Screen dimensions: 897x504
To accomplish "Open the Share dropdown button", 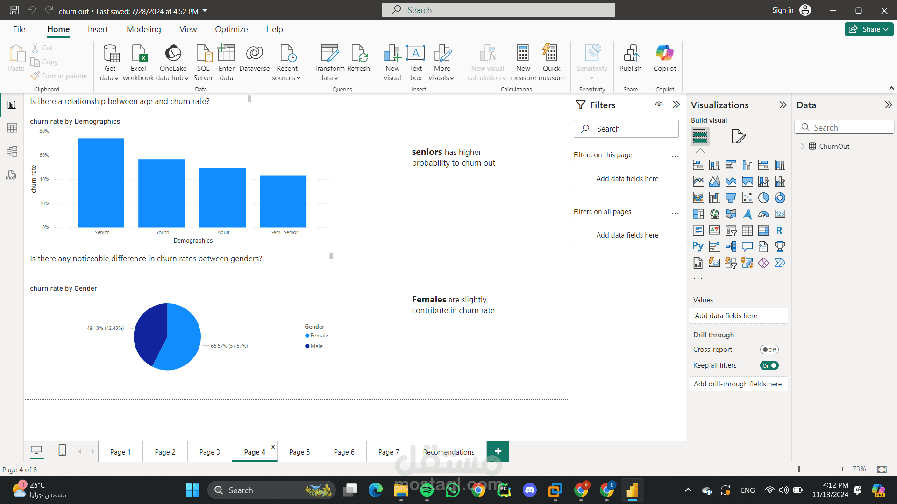I will [x=869, y=29].
